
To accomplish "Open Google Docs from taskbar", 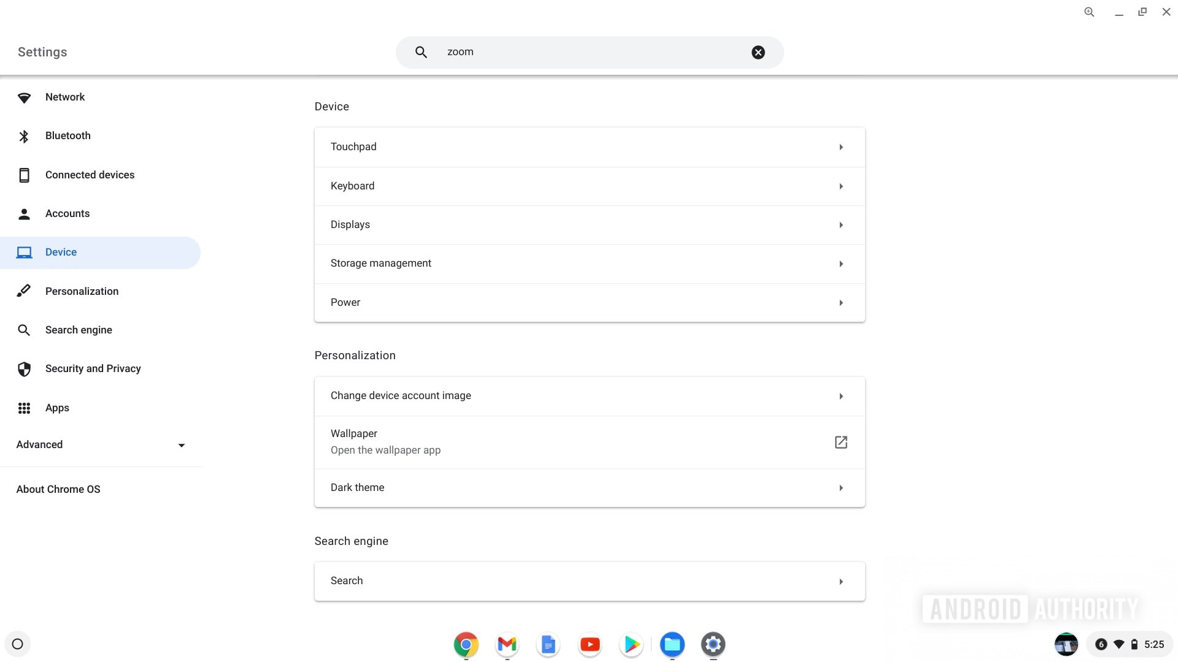I will pos(549,644).
